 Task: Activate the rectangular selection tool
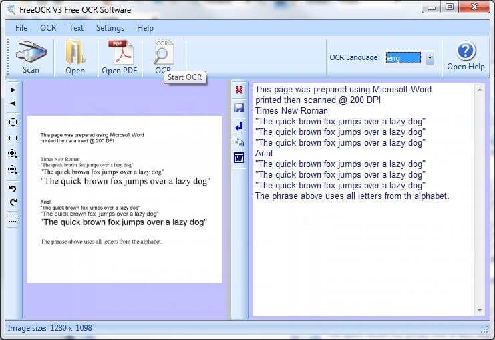tap(13, 218)
